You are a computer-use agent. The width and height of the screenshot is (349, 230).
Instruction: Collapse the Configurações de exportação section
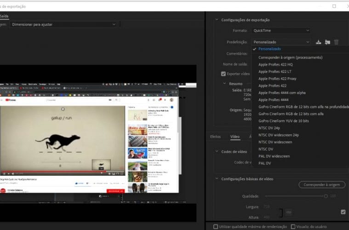(x=217, y=20)
